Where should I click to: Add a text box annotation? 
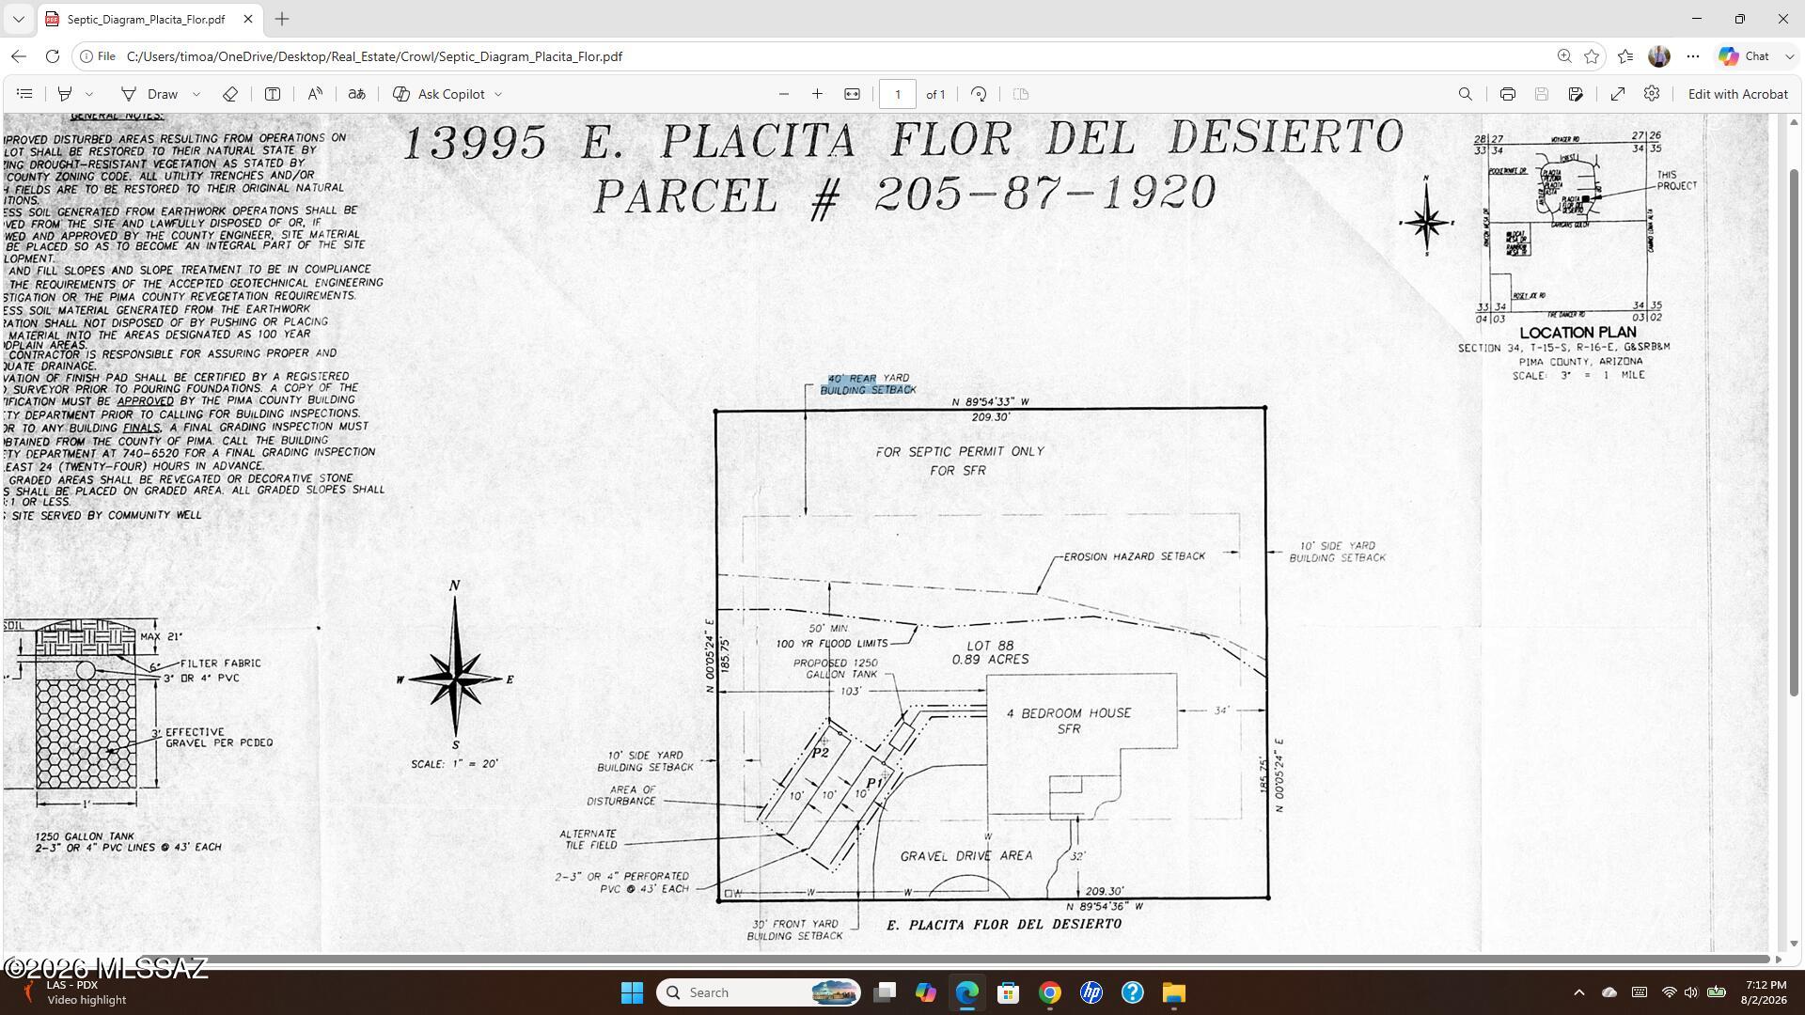(273, 94)
